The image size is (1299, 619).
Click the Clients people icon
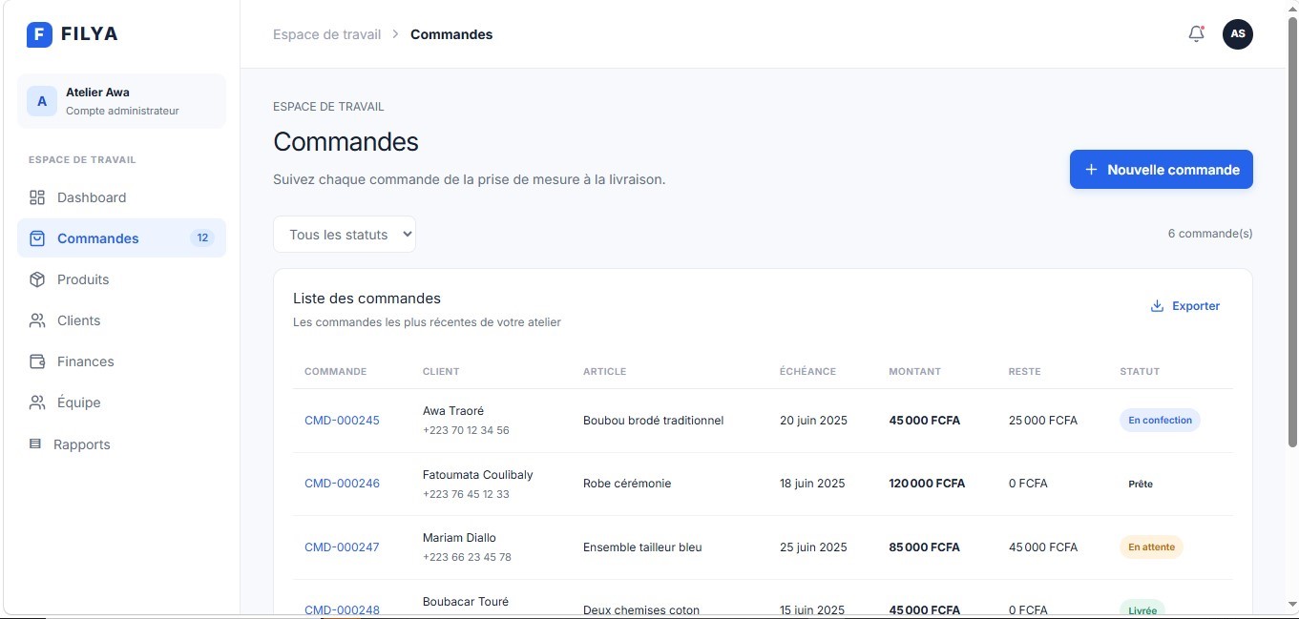pos(37,320)
